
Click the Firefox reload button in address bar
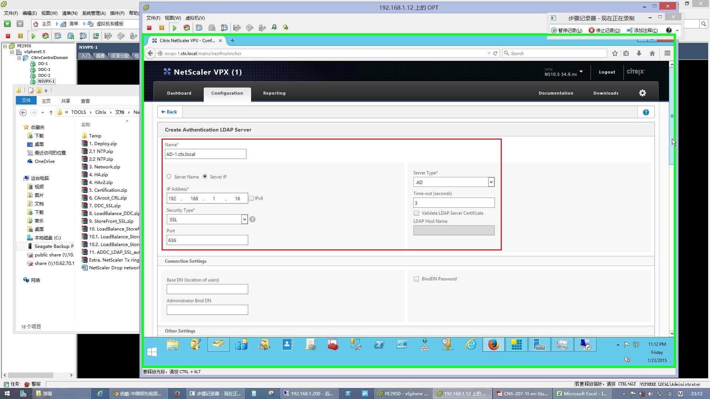[x=496, y=53]
